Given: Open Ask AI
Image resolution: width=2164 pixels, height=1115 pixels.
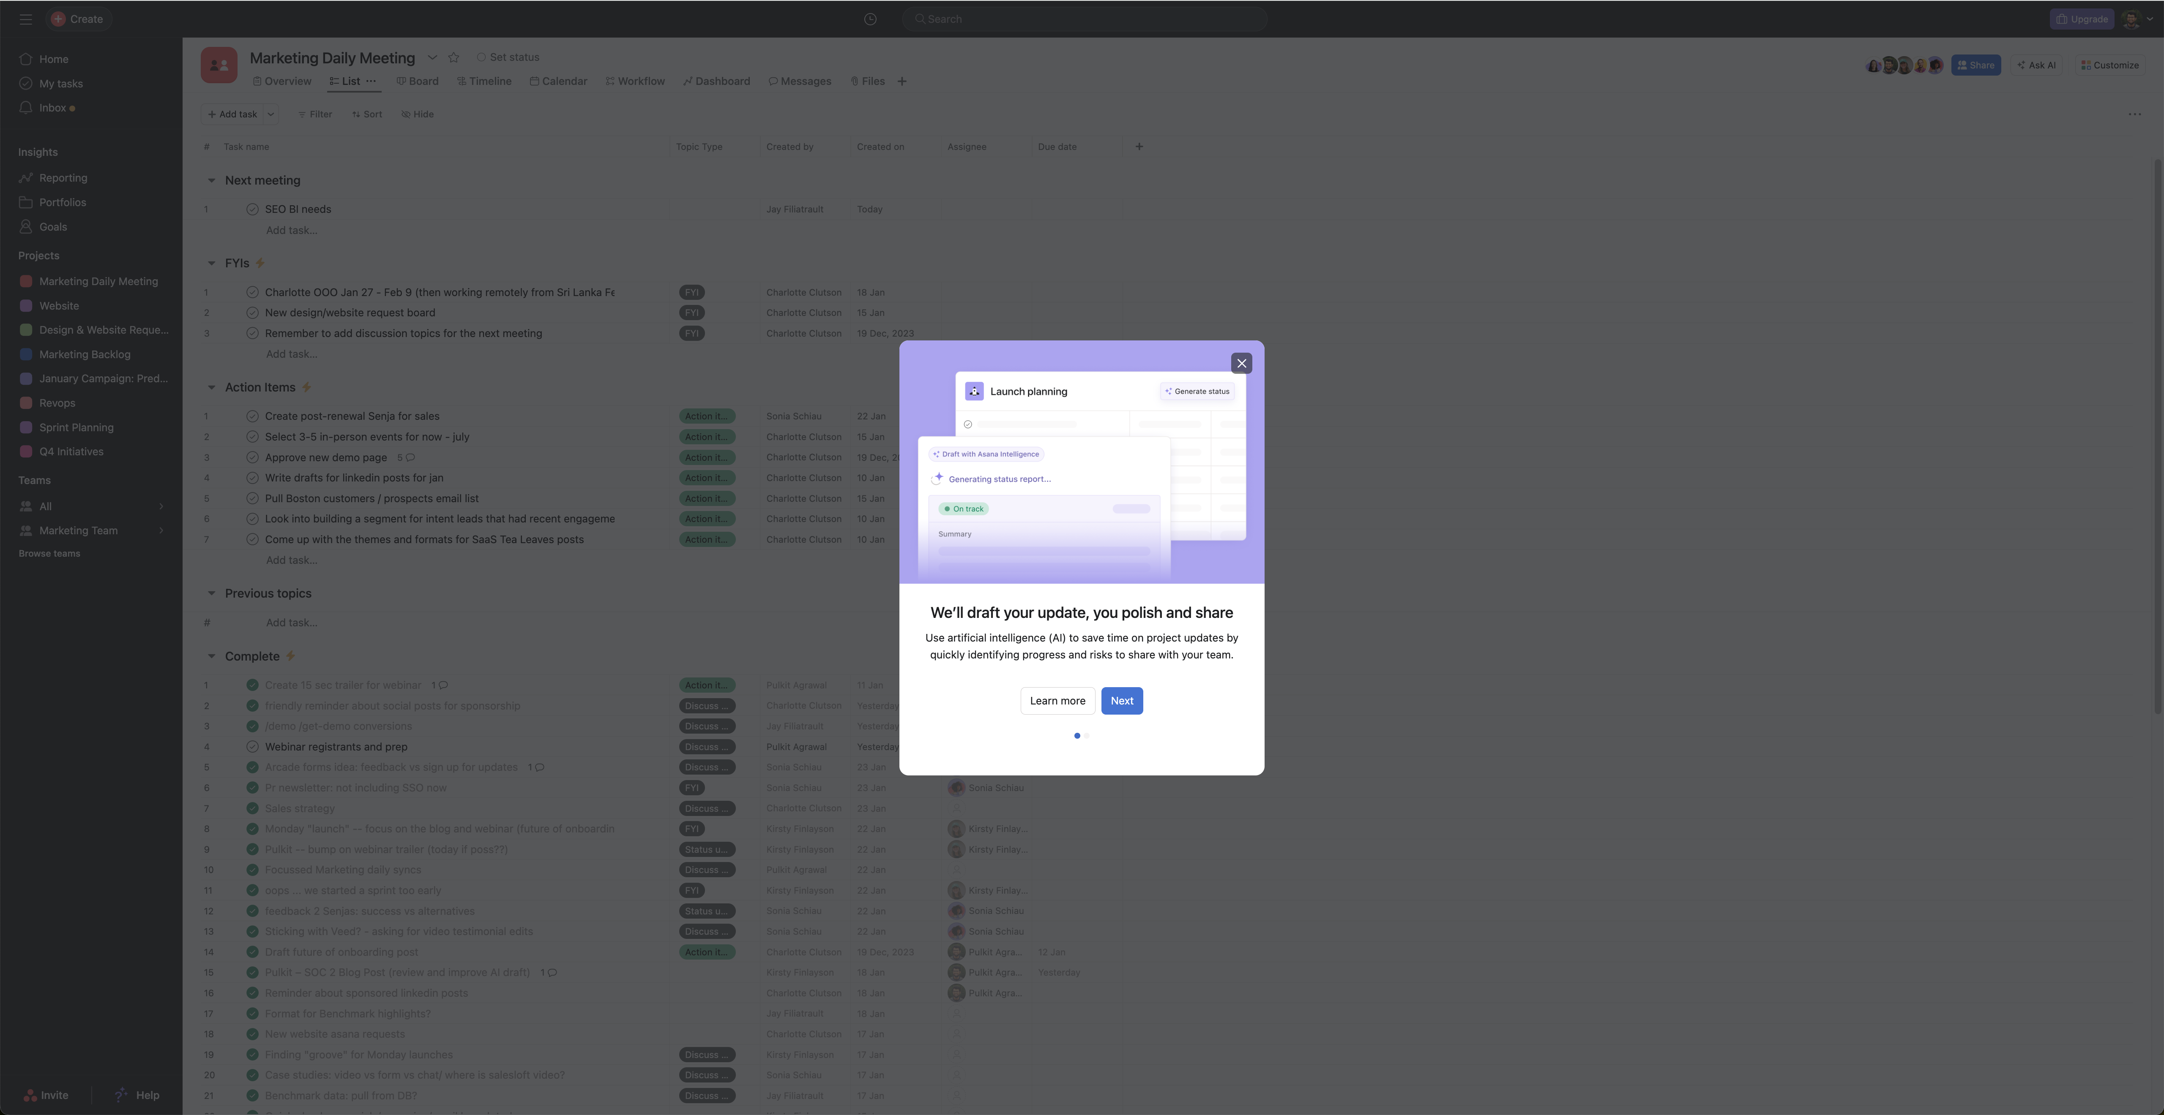Looking at the screenshot, I should [x=2037, y=65].
